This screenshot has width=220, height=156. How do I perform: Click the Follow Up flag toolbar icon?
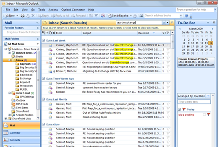(x=96, y=16)
